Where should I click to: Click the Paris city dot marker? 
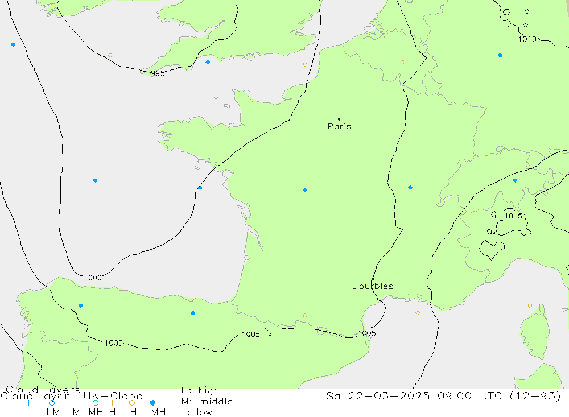tap(339, 119)
